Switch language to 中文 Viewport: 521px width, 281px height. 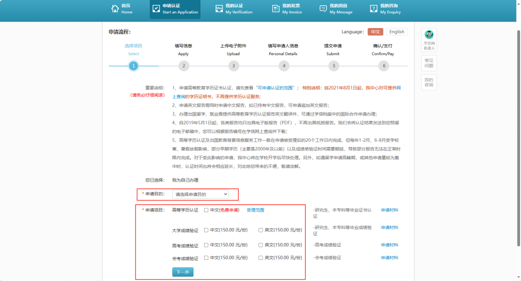point(375,32)
